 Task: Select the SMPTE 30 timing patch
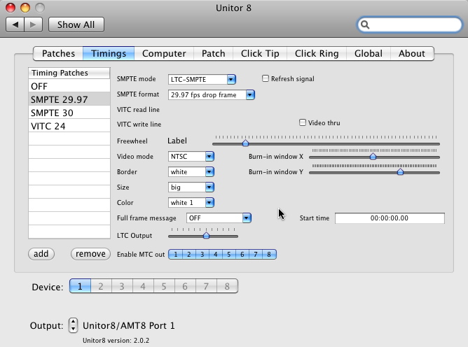(69, 113)
